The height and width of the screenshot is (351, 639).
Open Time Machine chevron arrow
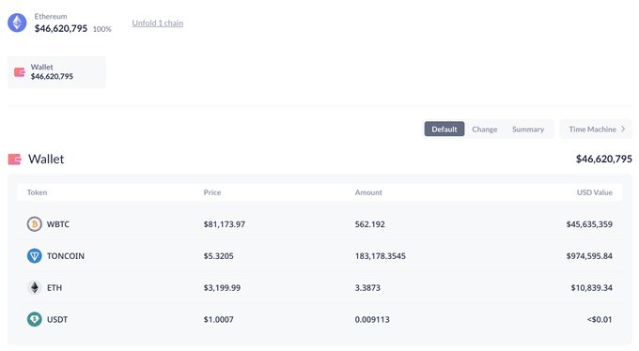(623, 130)
